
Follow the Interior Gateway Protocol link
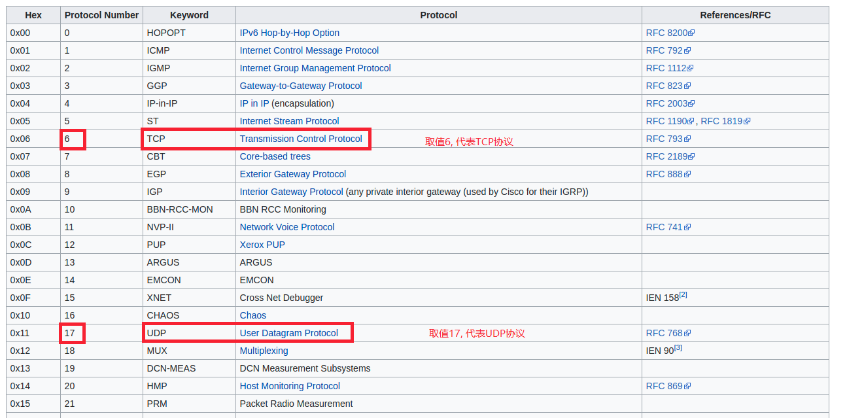pos(291,192)
